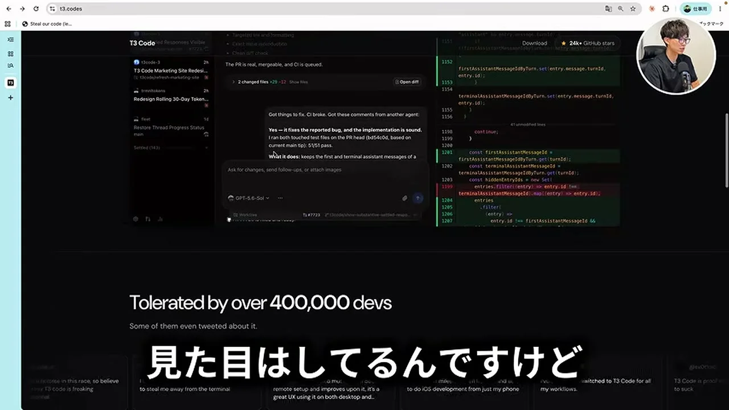Click the Download link in header
Screen dimensions: 729x410
pos(534,43)
